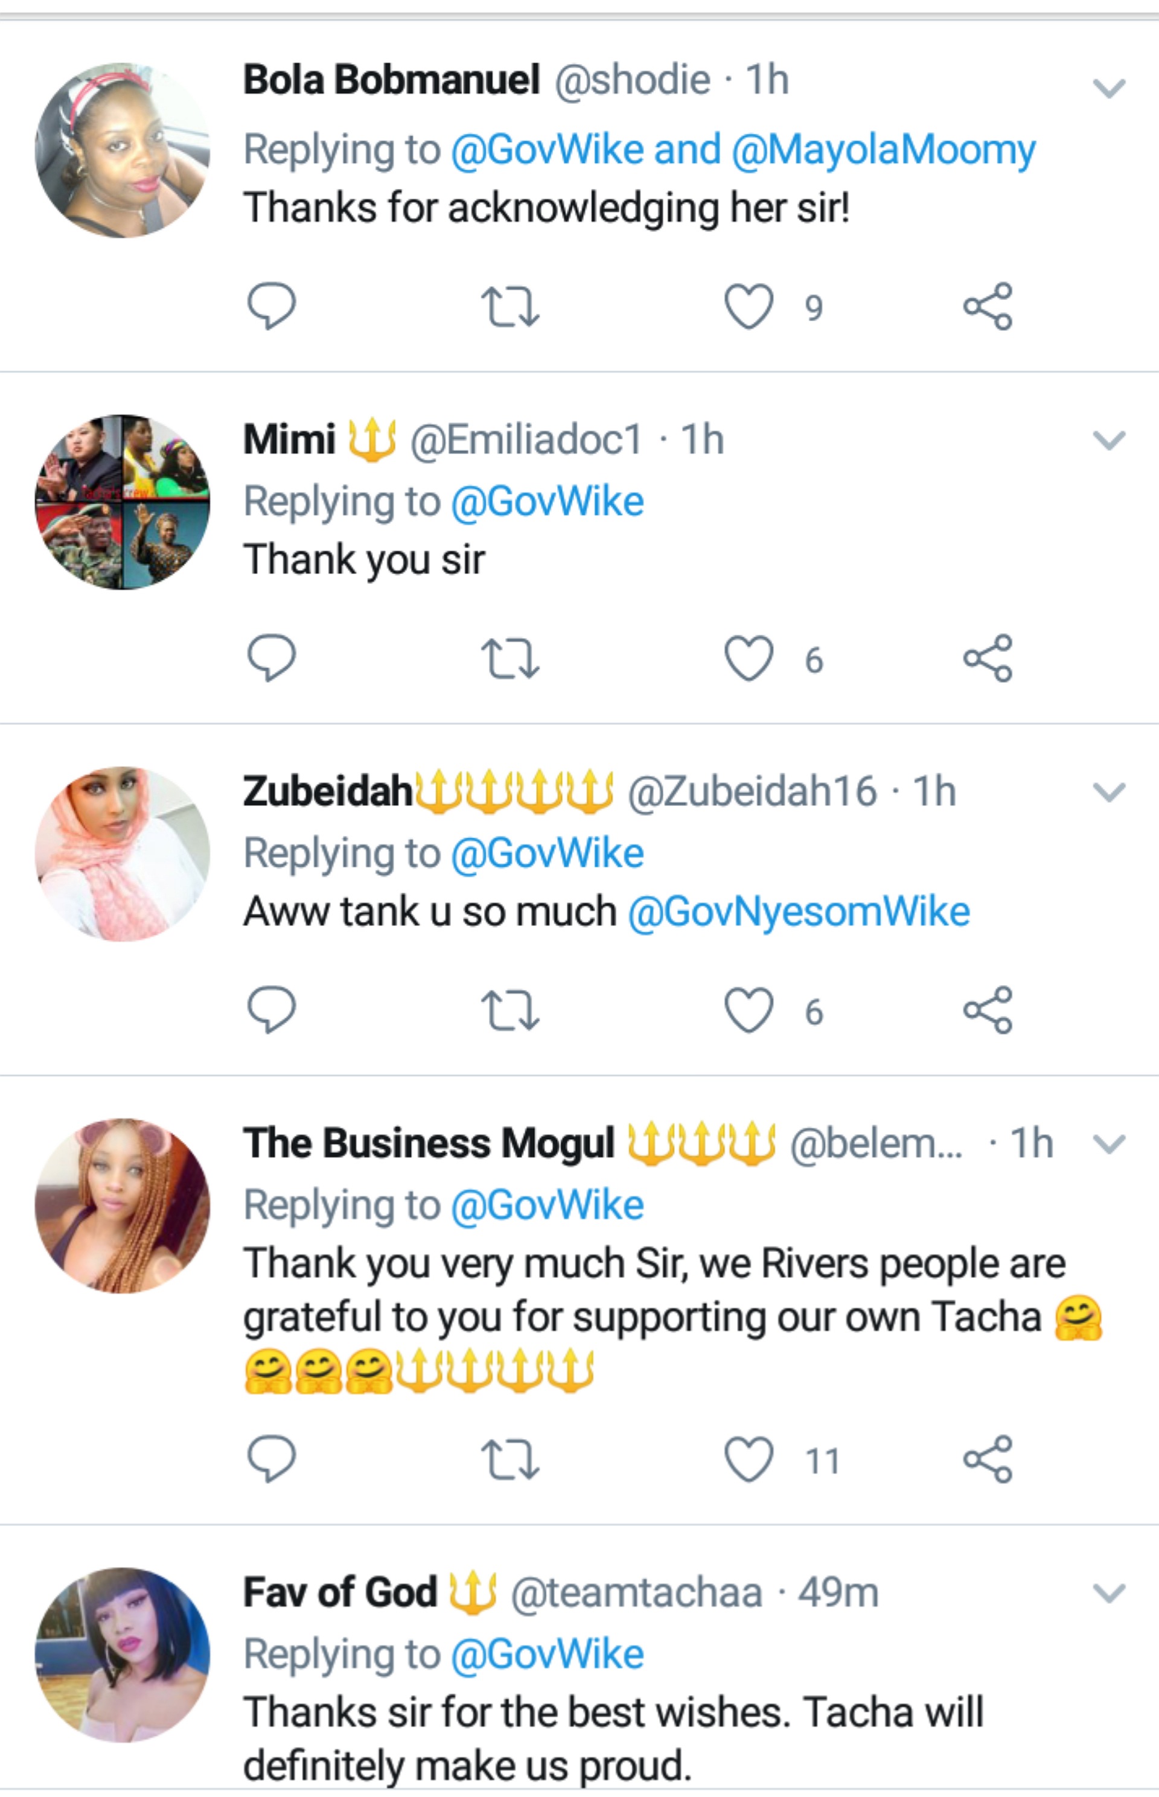The image size is (1159, 1797).
Task: Open the dropdown arrow on Fav of God's tweet
Action: click(1108, 1592)
